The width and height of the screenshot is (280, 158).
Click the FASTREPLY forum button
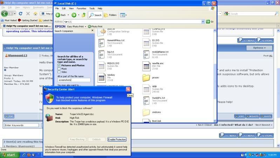pyautogui.click(x=228, y=135)
